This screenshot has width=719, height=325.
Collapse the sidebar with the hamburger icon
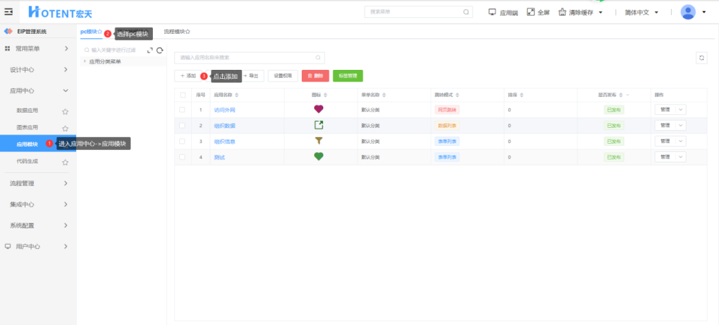tap(9, 12)
